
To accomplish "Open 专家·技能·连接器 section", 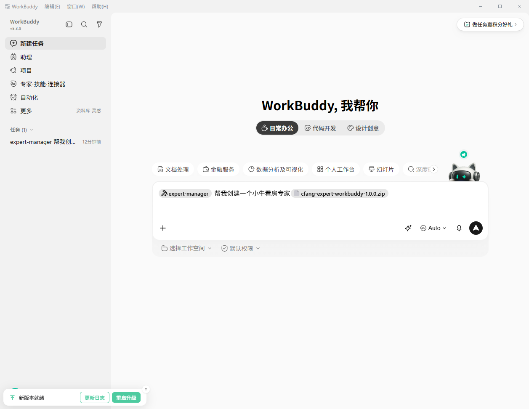I will pyautogui.click(x=56, y=84).
